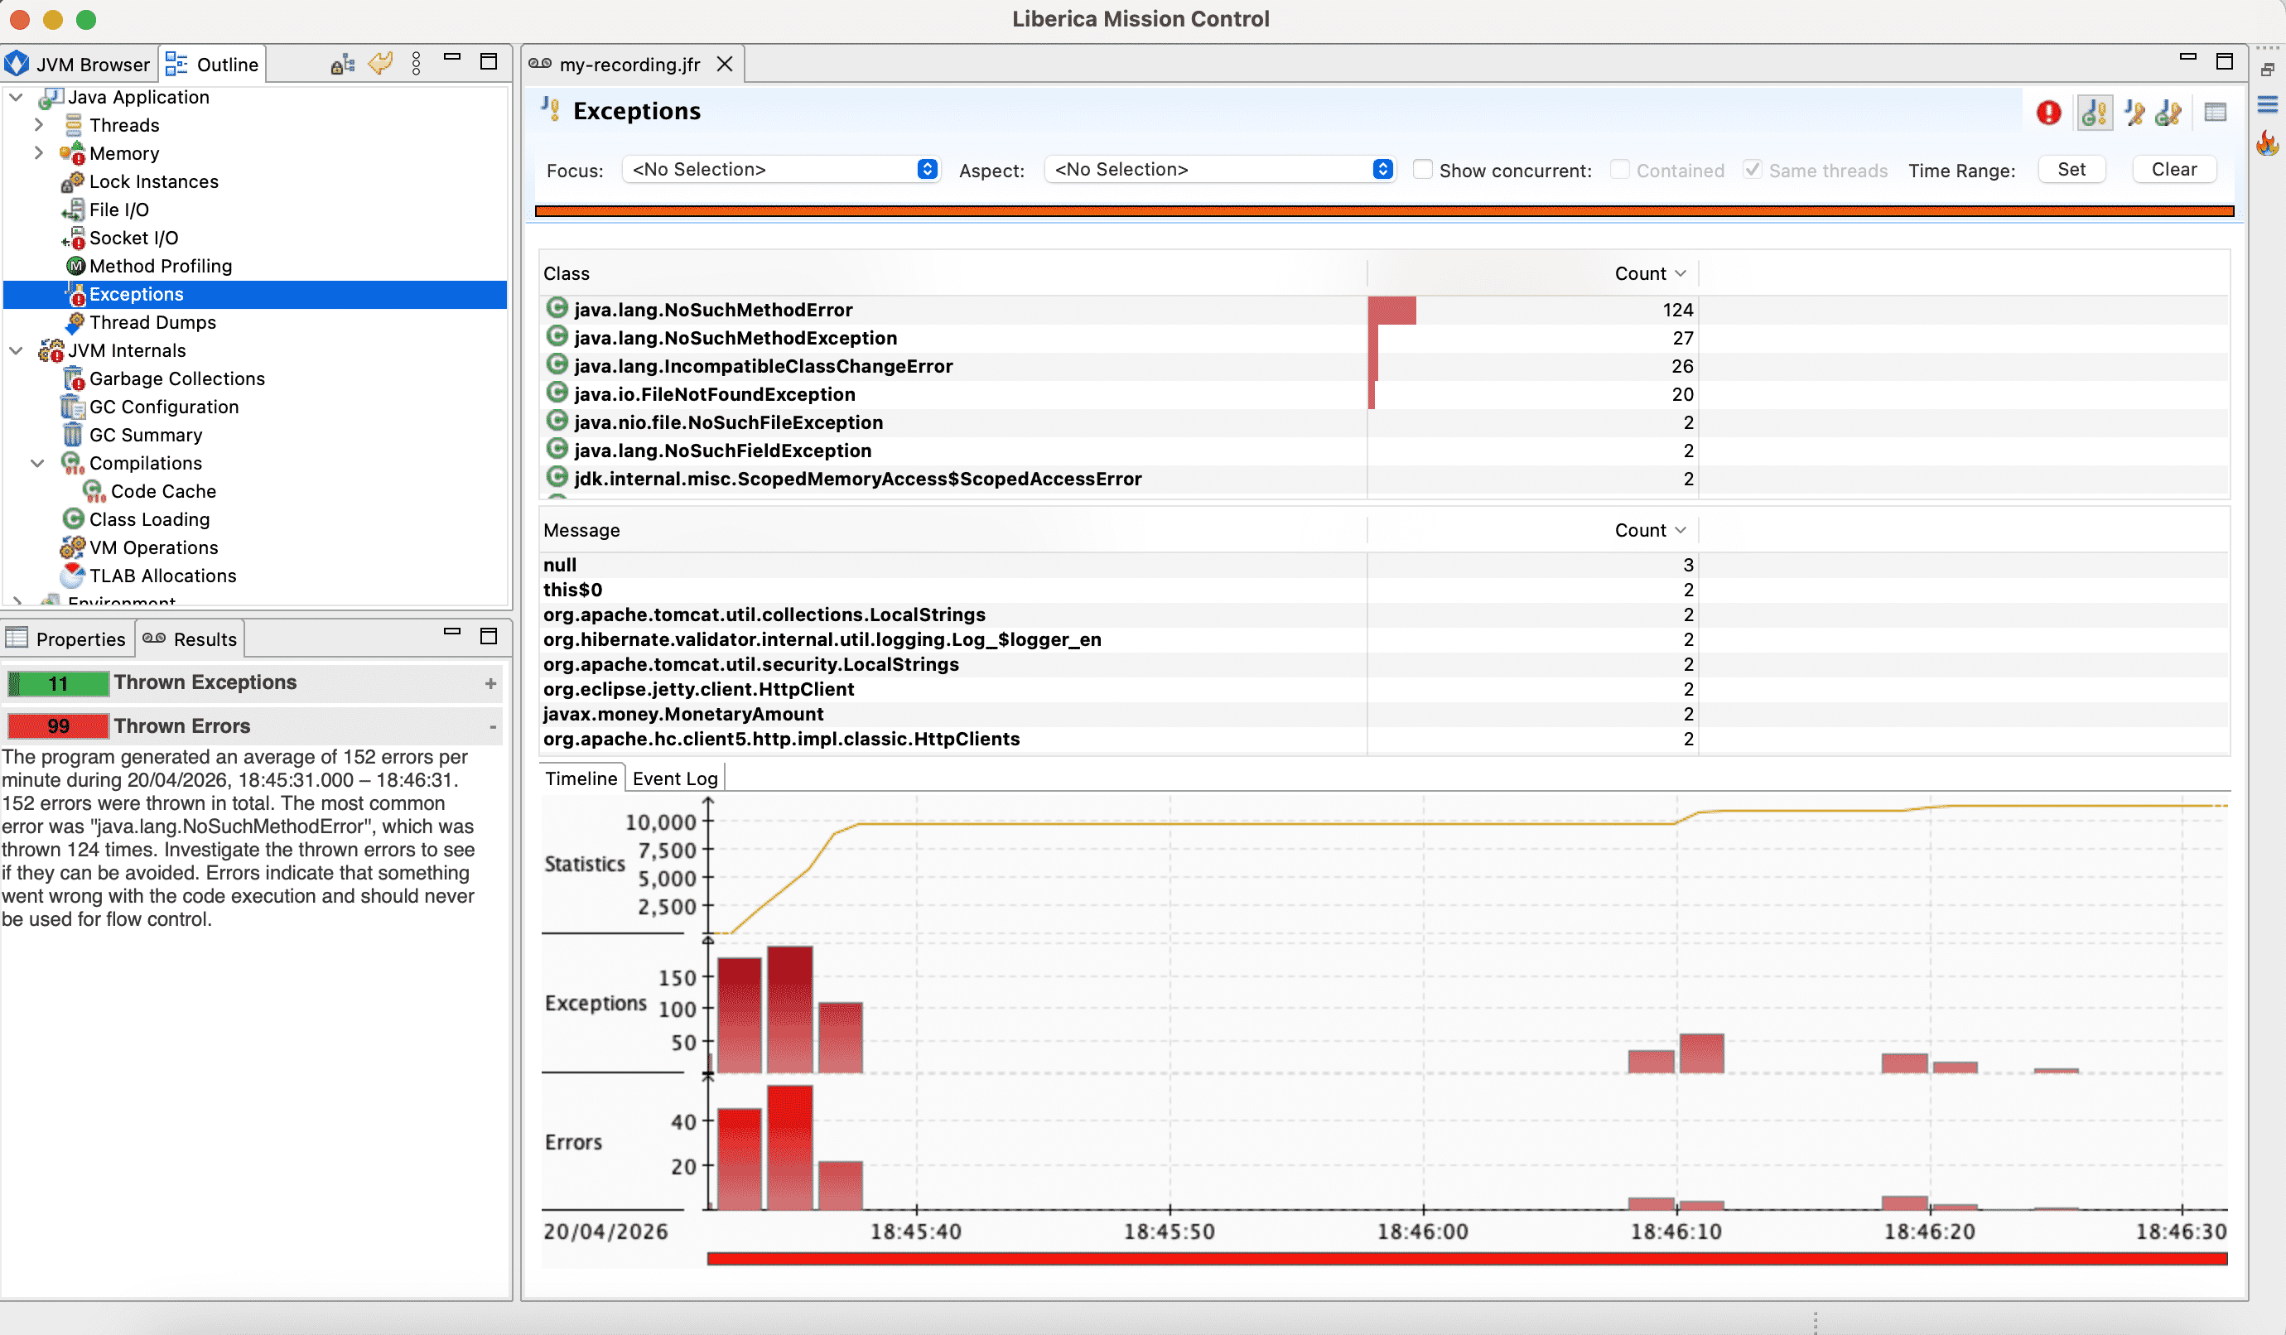The image size is (2286, 1335).
Task: Toggle the table view toolbar icon
Action: click(x=2216, y=113)
